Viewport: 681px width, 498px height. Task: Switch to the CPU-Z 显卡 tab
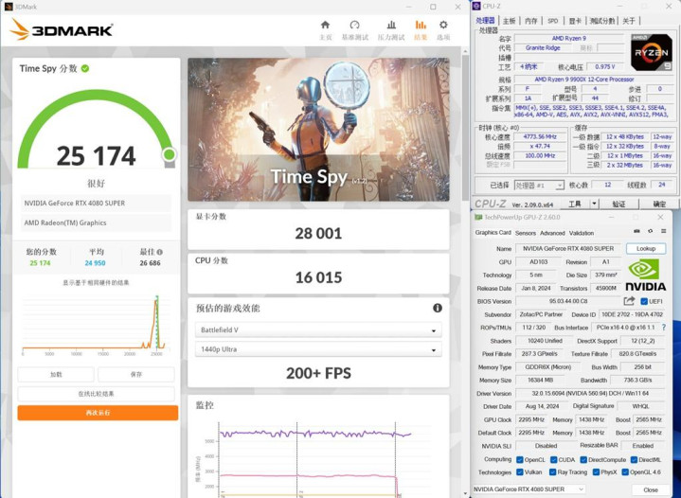575,21
